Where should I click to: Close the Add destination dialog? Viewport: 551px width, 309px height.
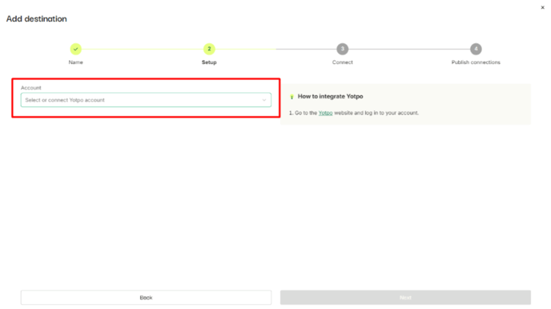(x=542, y=7)
